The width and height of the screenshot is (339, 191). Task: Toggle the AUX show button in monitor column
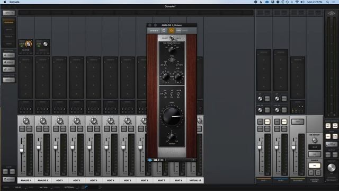point(328,136)
